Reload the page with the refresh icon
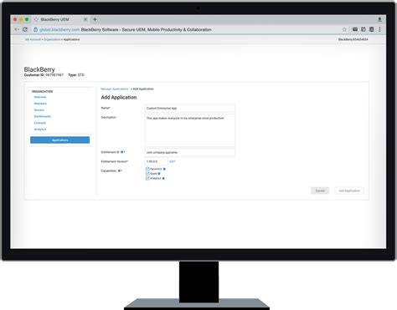 25,29
